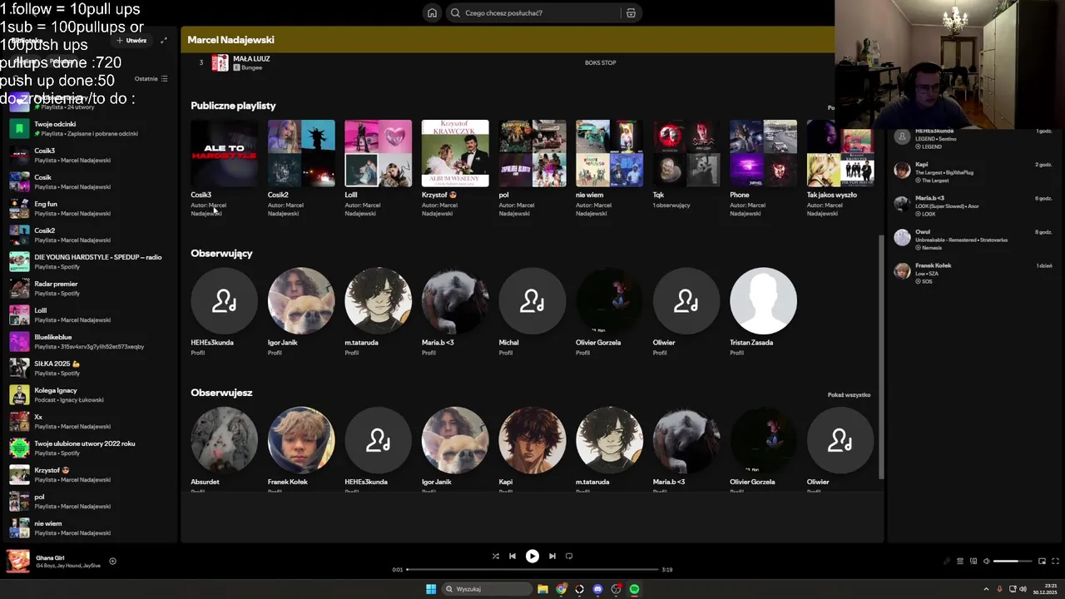Screen dimensions: 1065x599
Task: Click the Ghana Girl album cover thumbnail
Action: click(18, 562)
